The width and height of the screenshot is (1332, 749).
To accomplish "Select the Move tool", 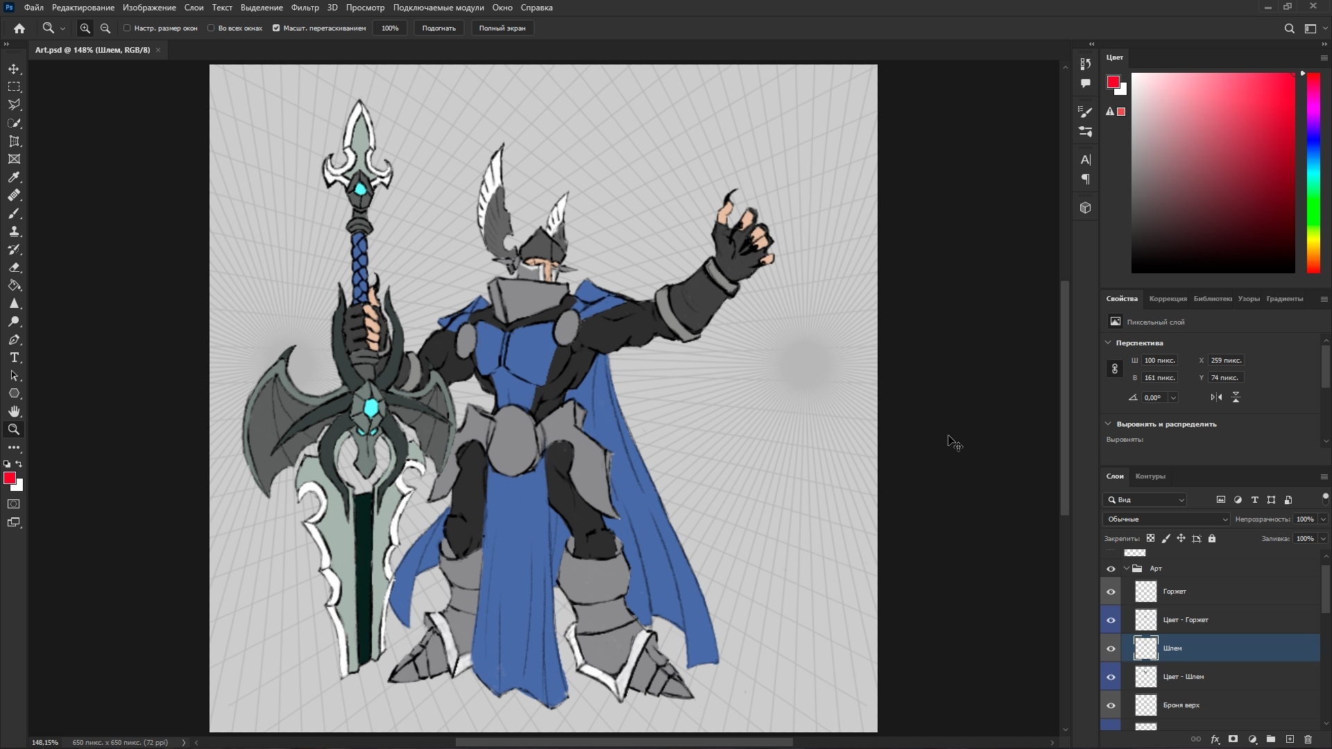I will pyautogui.click(x=14, y=69).
